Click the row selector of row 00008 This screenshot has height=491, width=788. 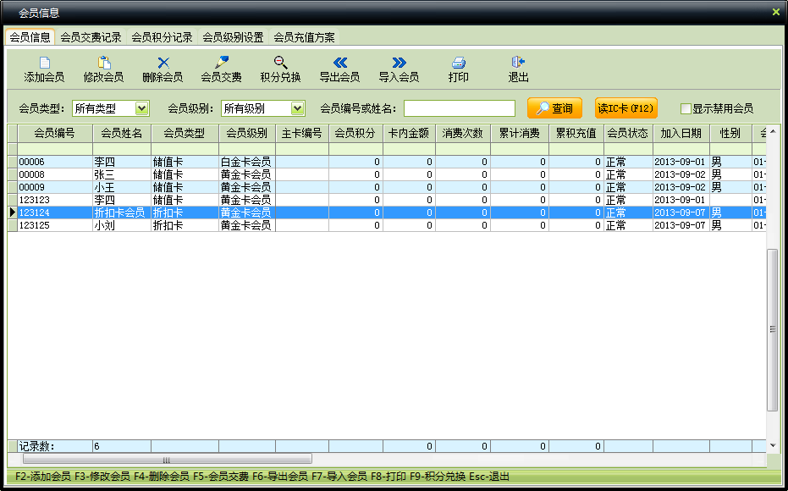[13, 174]
